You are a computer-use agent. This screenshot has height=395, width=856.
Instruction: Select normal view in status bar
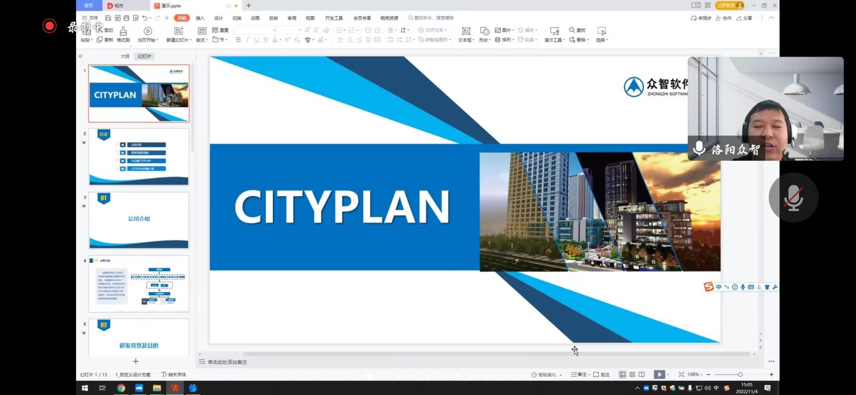622,375
